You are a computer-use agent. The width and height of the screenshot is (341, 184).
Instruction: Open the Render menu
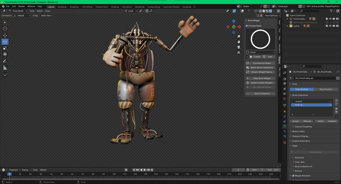coord(21,6)
